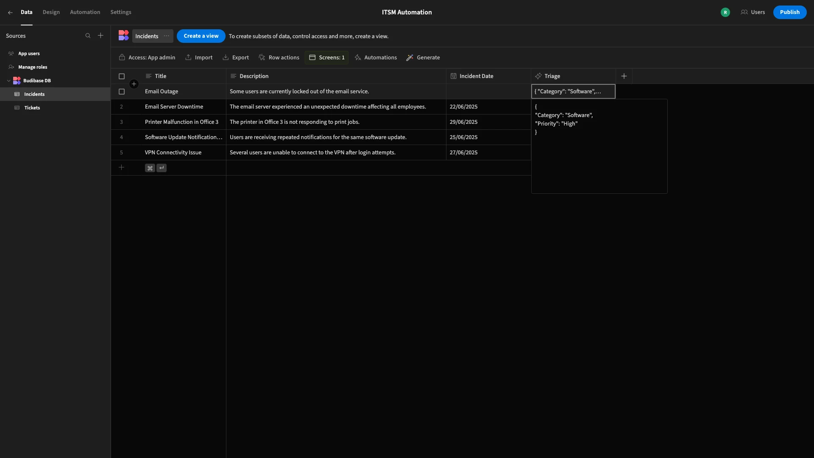814x458 pixels.
Task: Click Create a view button
Action: point(201,36)
